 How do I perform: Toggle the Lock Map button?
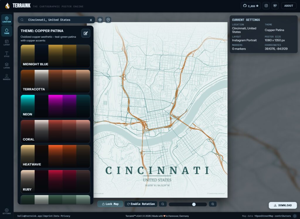[110, 204]
